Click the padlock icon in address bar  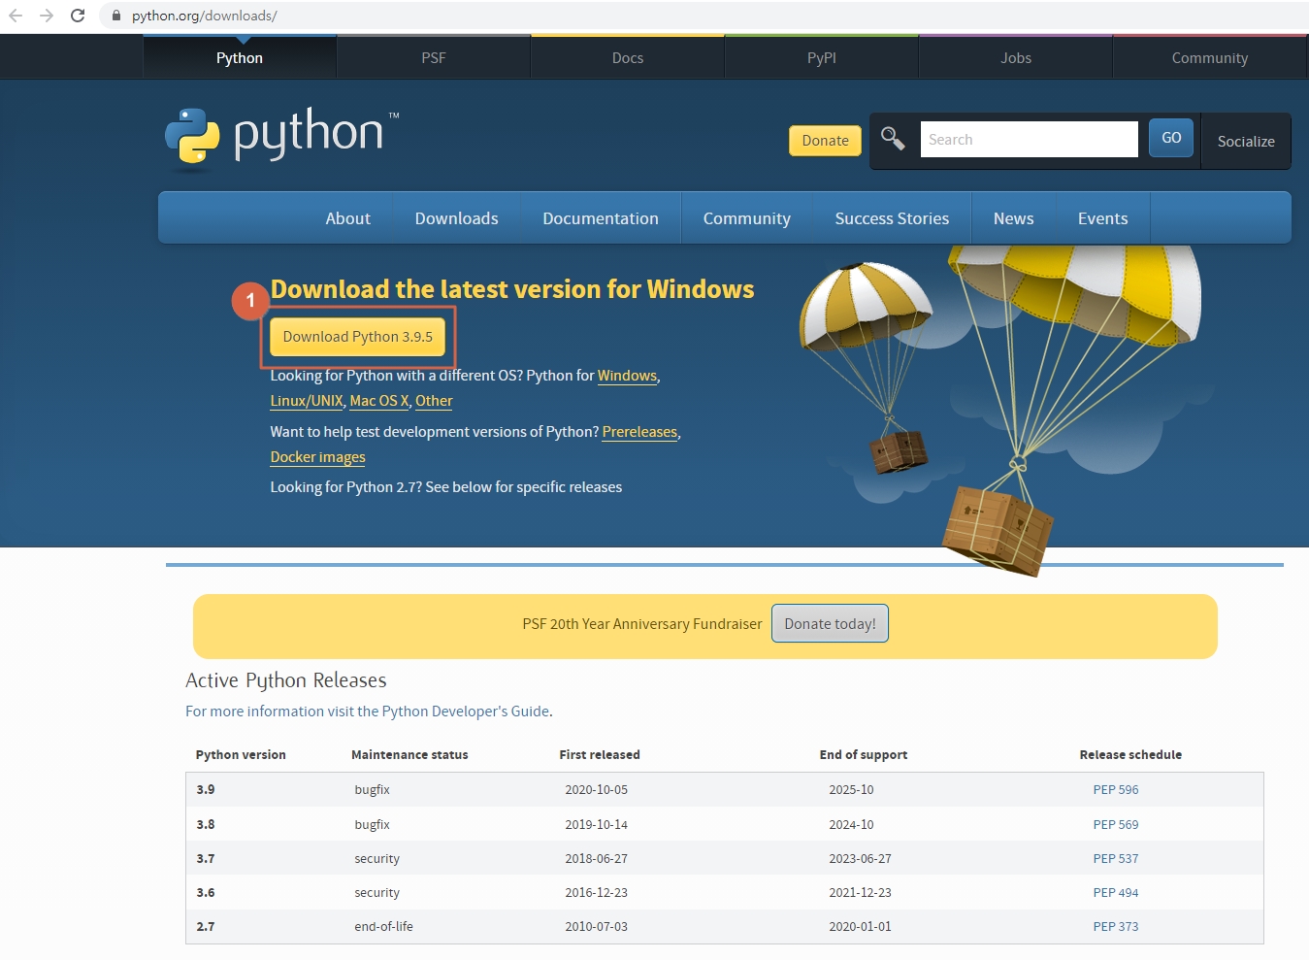point(116,16)
